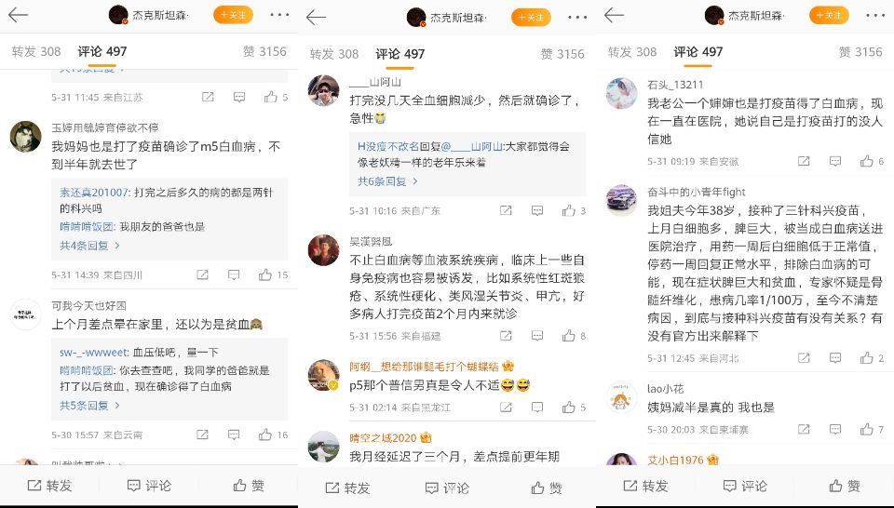The width and height of the screenshot is (894, 508).
Task: Like the ___山阿山 comment with 3 likes
Action: tap(574, 210)
